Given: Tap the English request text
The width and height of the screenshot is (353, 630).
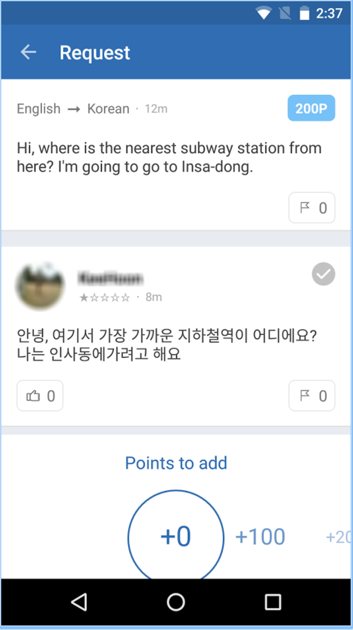Looking at the screenshot, I should pos(169,157).
